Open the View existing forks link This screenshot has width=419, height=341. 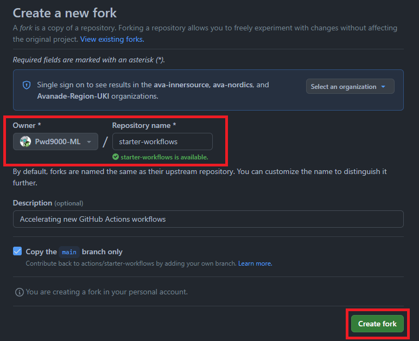point(112,39)
